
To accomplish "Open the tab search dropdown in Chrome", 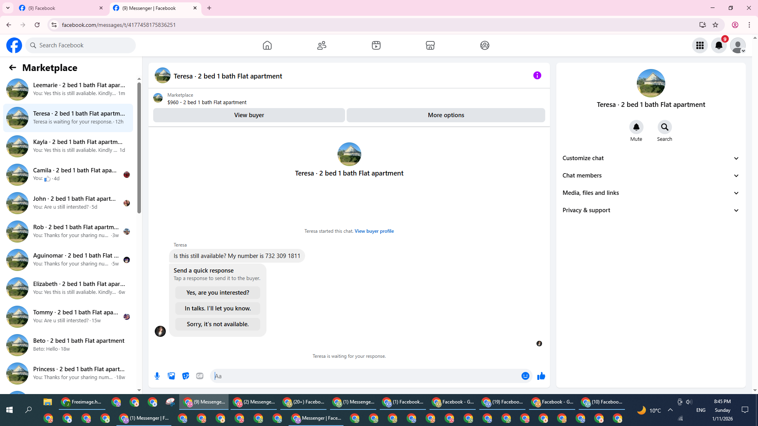I will coord(8,8).
